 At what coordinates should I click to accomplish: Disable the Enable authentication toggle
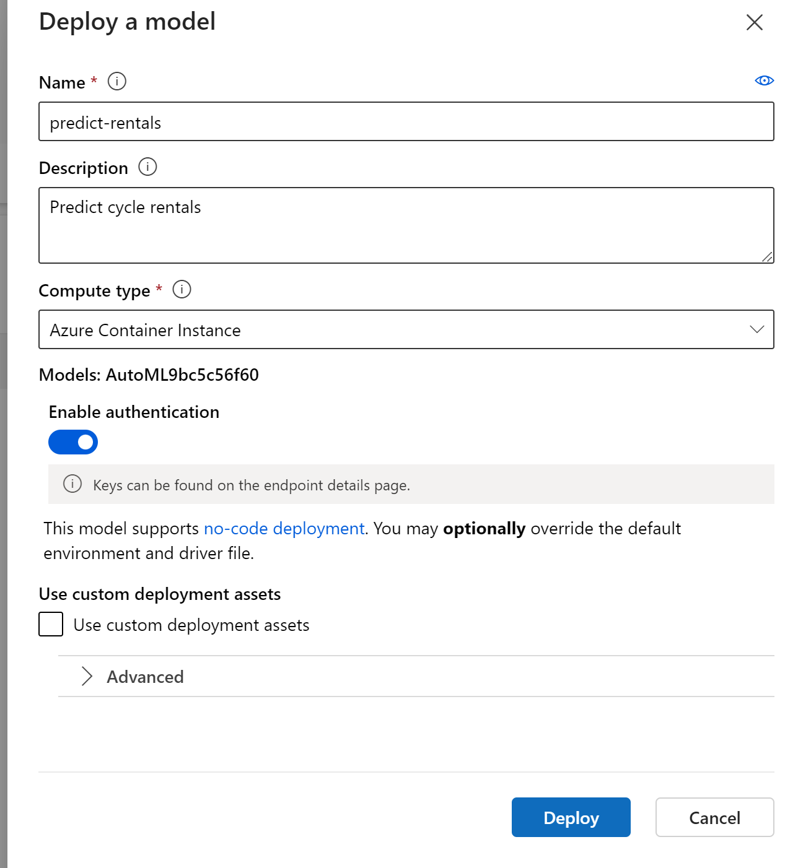[x=72, y=441]
